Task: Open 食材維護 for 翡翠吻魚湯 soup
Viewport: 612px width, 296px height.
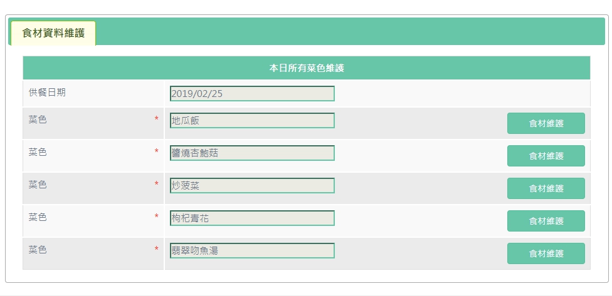Action: point(546,253)
